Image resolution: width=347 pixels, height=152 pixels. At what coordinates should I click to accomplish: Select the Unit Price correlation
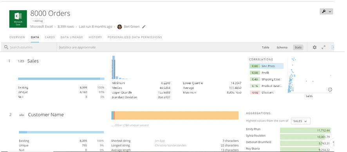[x=266, y=66]
